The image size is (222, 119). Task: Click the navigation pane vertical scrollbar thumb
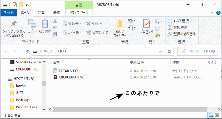(44, 83)
